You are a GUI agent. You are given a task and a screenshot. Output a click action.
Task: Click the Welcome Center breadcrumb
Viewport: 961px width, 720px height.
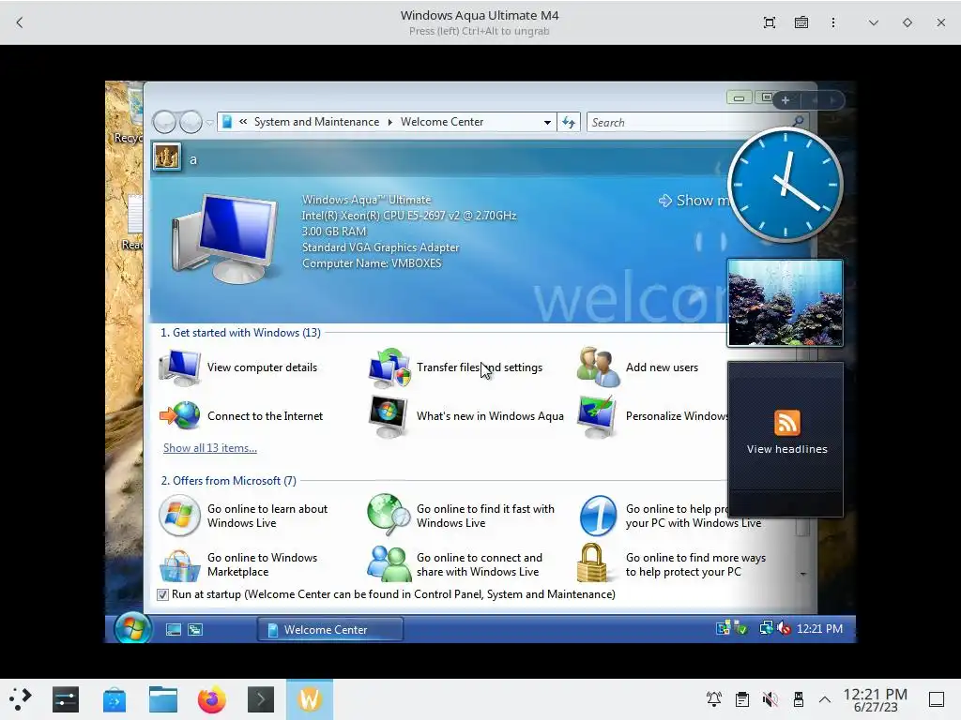tap(442, 122)
